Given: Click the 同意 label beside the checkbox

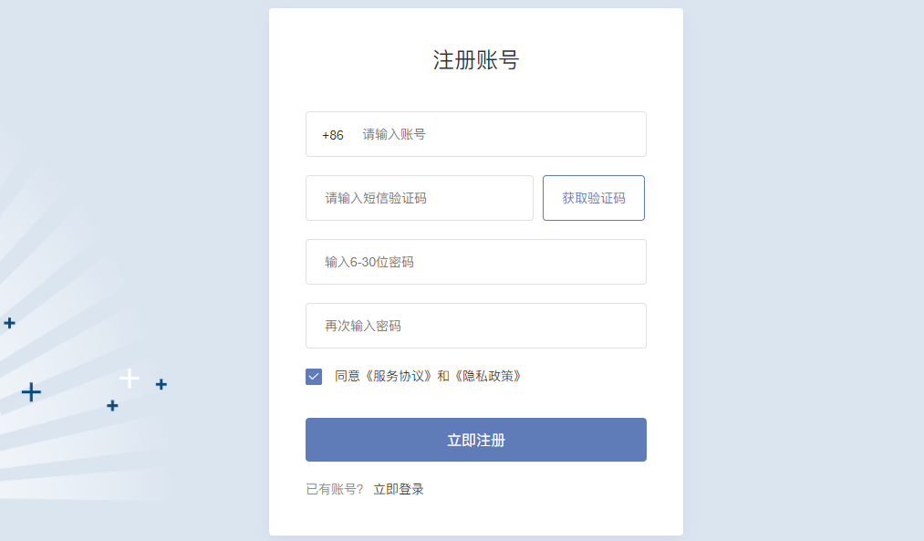Looking at the screenshot, I should coord(348,376).
